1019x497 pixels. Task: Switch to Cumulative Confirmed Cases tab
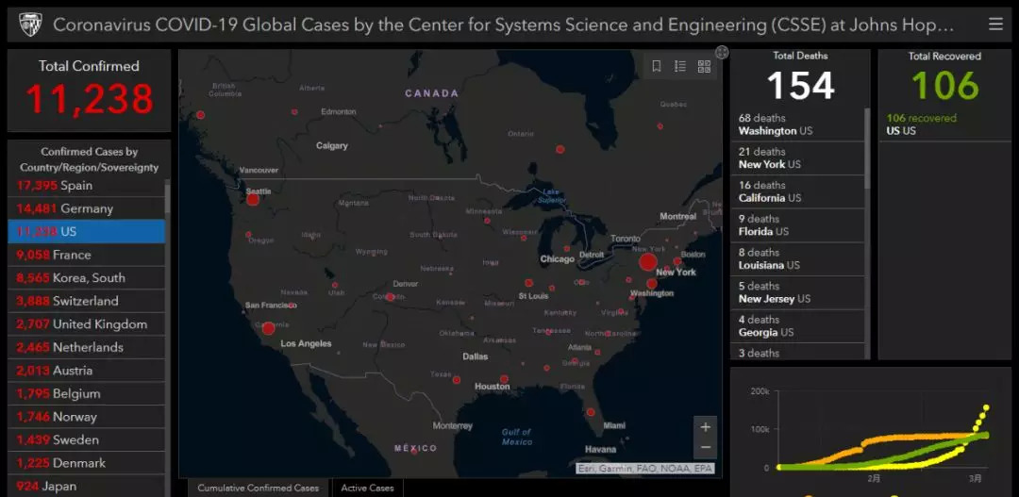pyautogui.click(x=258, y=488)
